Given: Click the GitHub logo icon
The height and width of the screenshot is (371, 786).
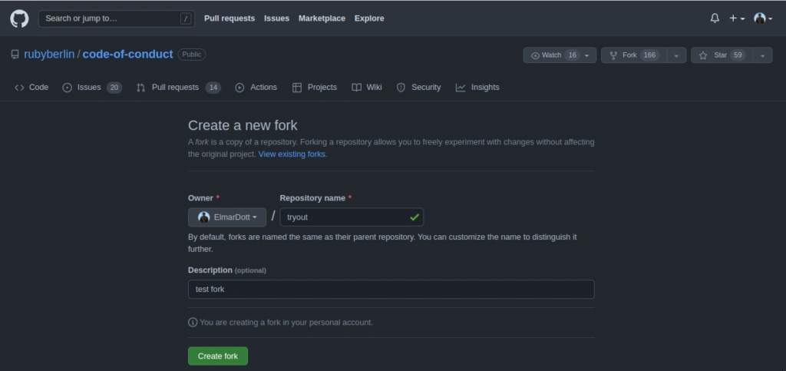Looking at the screenshot, I should 19,18.
